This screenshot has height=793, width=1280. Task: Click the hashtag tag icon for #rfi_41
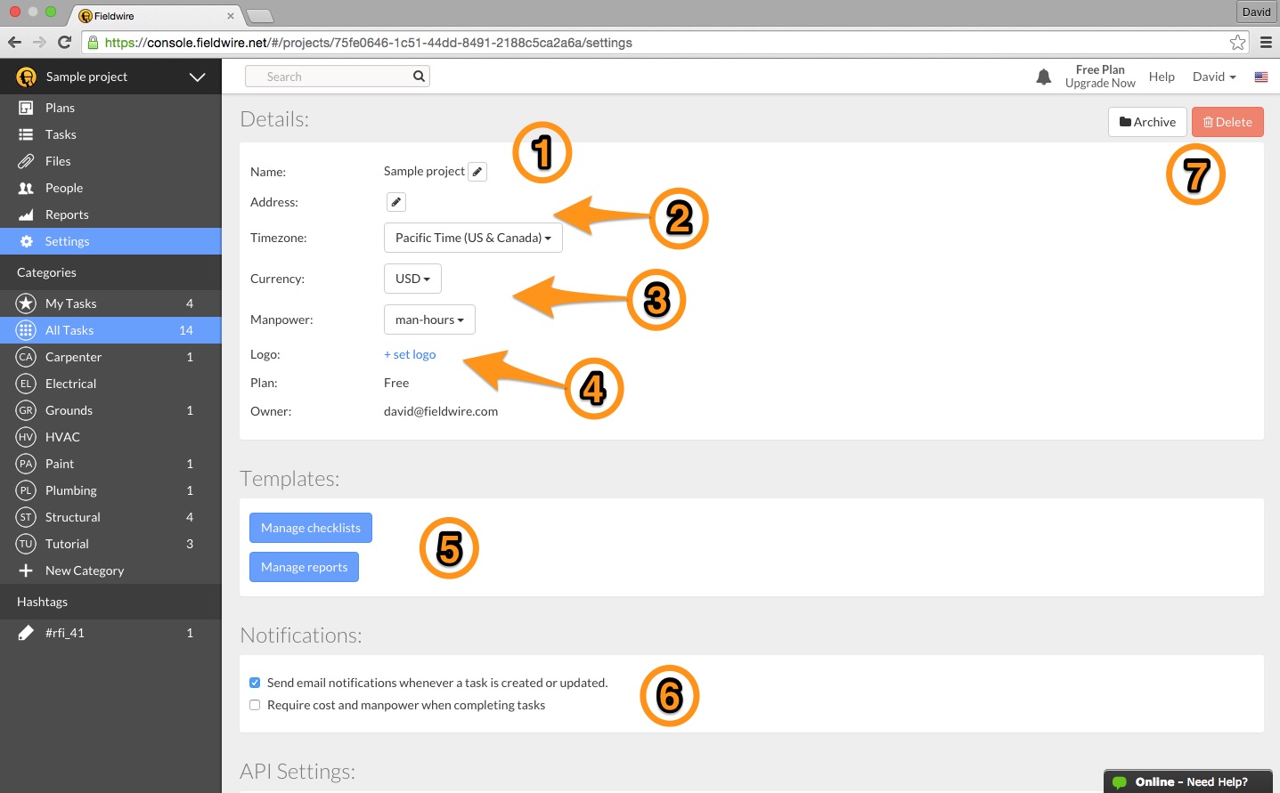(26, 633)
